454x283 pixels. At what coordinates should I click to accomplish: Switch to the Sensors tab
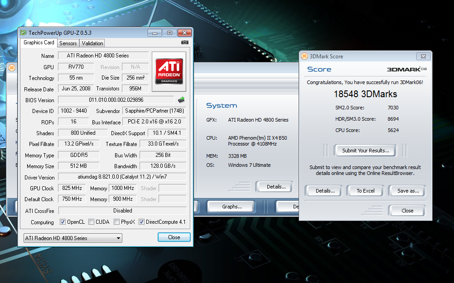(68, 43)
